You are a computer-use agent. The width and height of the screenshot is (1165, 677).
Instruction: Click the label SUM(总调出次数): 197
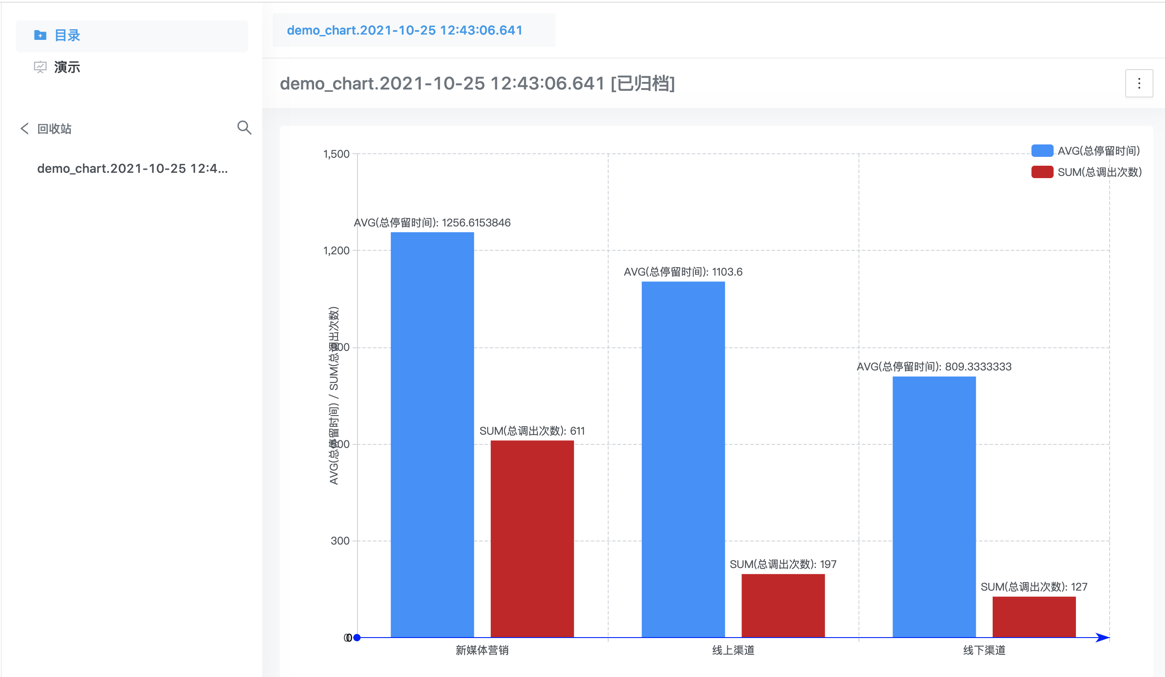point(783,564)
